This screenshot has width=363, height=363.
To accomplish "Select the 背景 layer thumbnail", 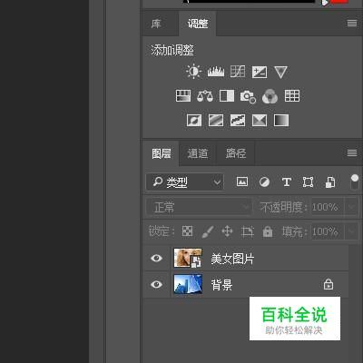I will click(188, 284).
